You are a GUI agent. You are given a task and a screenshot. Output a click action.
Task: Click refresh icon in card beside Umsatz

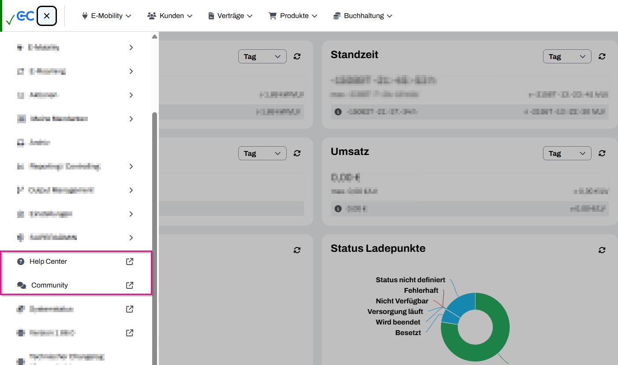click(297, 153)
